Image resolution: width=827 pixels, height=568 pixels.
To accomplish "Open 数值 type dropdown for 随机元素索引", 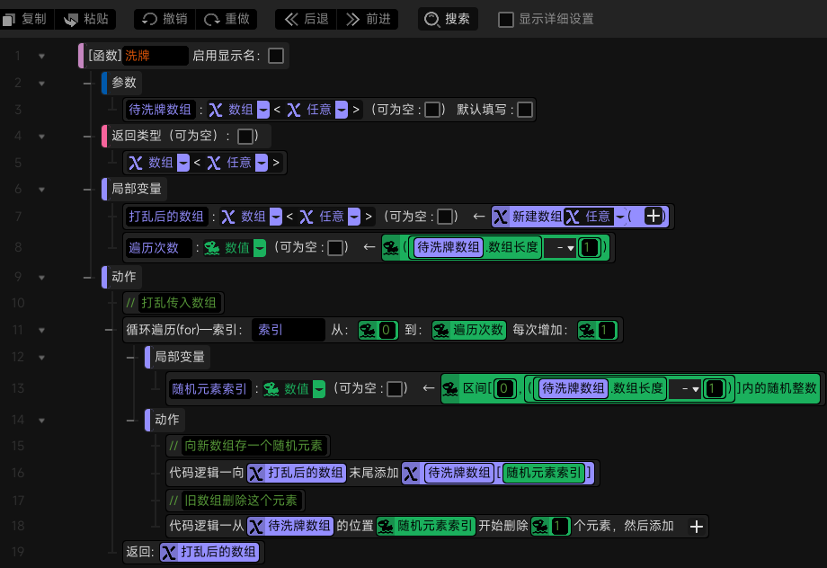I will point(319,388).
